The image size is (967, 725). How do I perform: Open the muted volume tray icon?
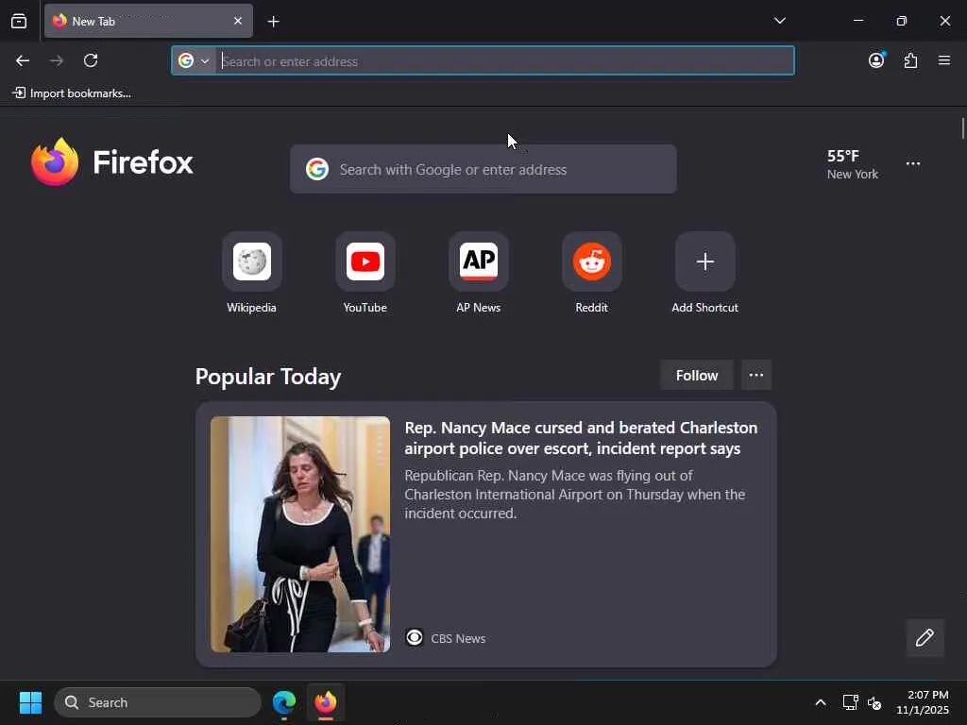pos(874,702)
